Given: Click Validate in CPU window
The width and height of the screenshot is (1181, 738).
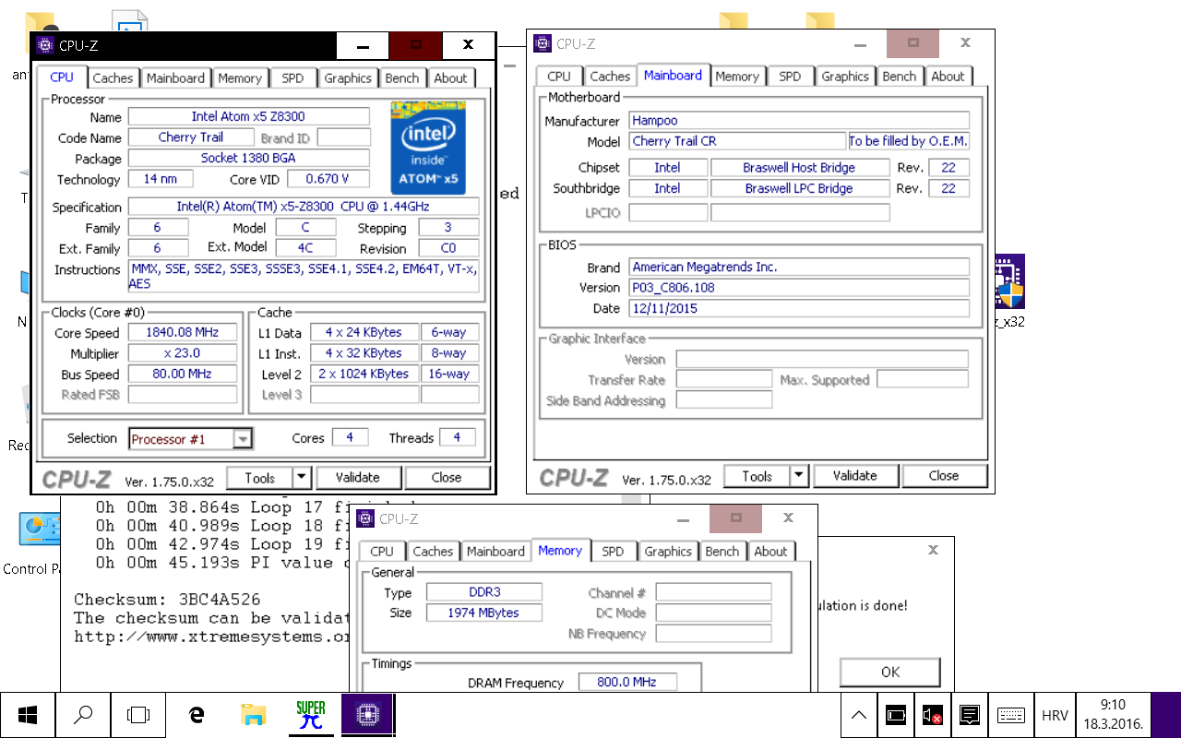Looking at the screenshot, I should [358, 478].
